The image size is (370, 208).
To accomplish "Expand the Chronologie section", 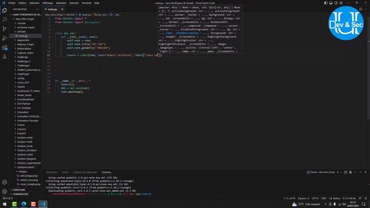I will 21,194.
